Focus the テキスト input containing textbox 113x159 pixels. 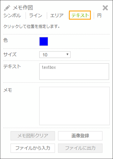click(x=74, y=72)
